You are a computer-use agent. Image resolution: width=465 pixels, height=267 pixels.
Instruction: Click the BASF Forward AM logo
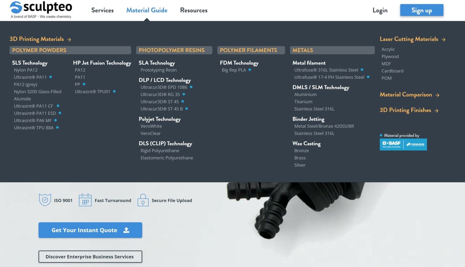pos(403,144)
